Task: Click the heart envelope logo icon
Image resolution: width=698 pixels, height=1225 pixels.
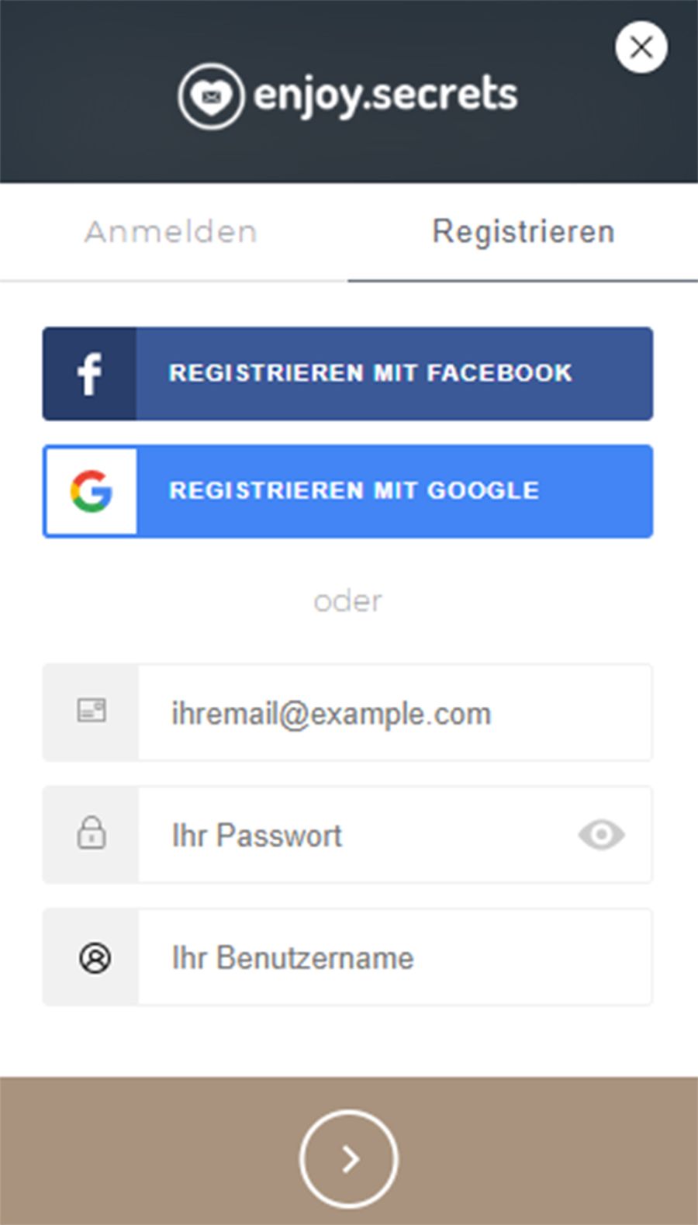Action: [x=211, y=96]
